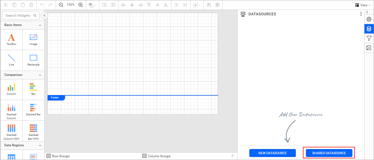Align selected items right
Screen dimensions: 374x160
tap(141, 5)
